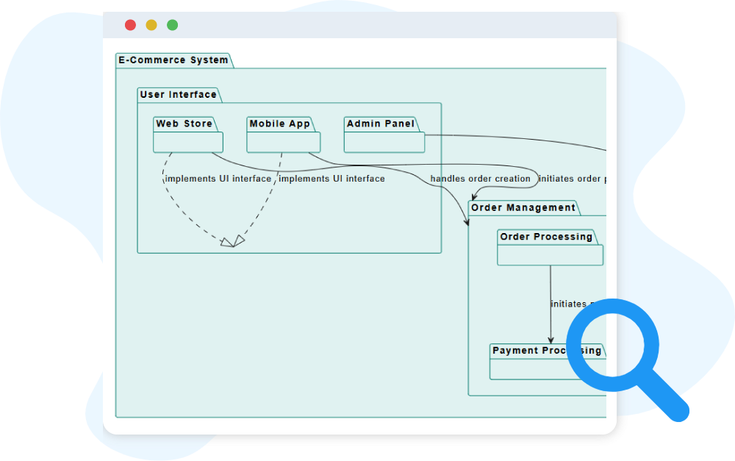Click the Order Processing package title
The height and width of the screenshot is (461, 735).
coord(546,237)
